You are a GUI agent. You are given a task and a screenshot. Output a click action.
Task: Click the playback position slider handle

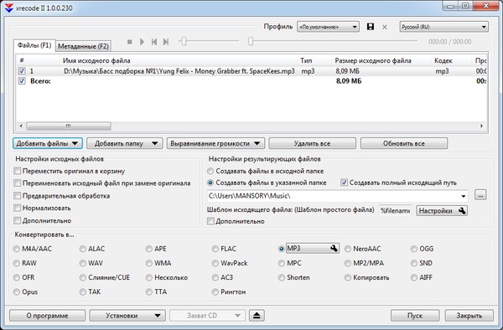pos(251,41)
